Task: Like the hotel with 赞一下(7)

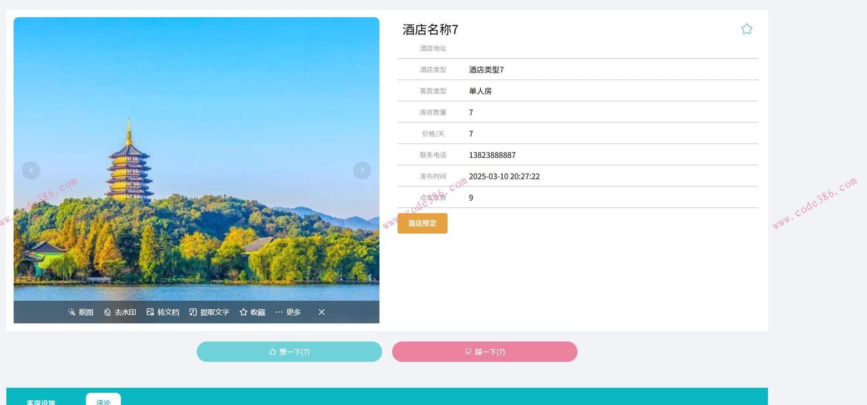Action: (x=289, y=352)
